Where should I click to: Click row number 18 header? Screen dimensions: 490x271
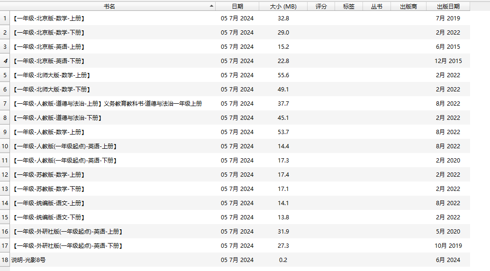pos(5,260)
